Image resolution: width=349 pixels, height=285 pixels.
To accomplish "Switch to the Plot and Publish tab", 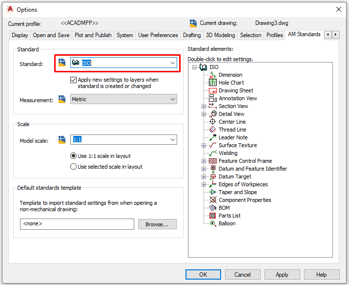I will tap(93, 35).
